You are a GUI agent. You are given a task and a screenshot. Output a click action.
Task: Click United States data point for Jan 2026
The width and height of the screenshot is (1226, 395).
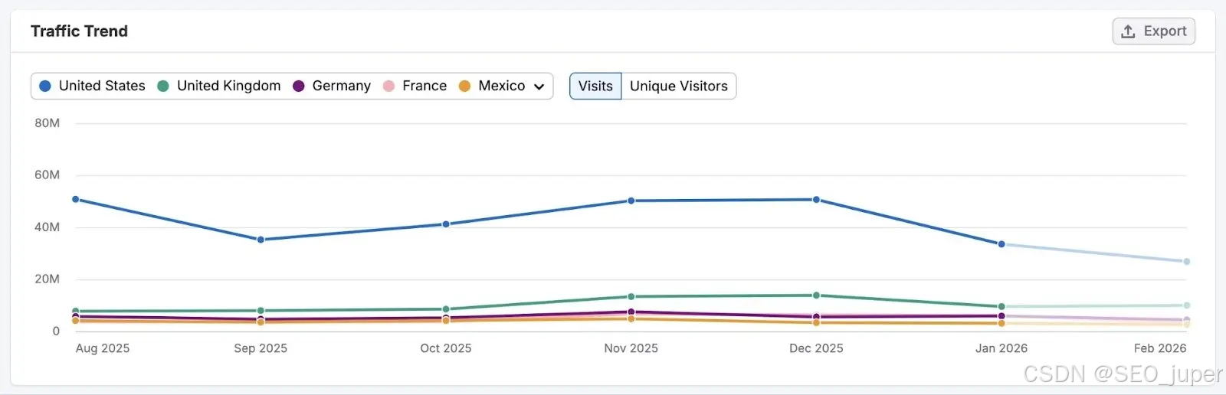pos(1001,244)
